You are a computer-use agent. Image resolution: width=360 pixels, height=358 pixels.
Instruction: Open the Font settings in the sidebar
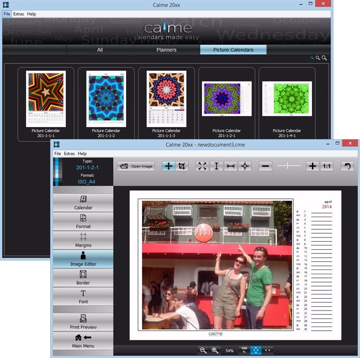[83, 297]
